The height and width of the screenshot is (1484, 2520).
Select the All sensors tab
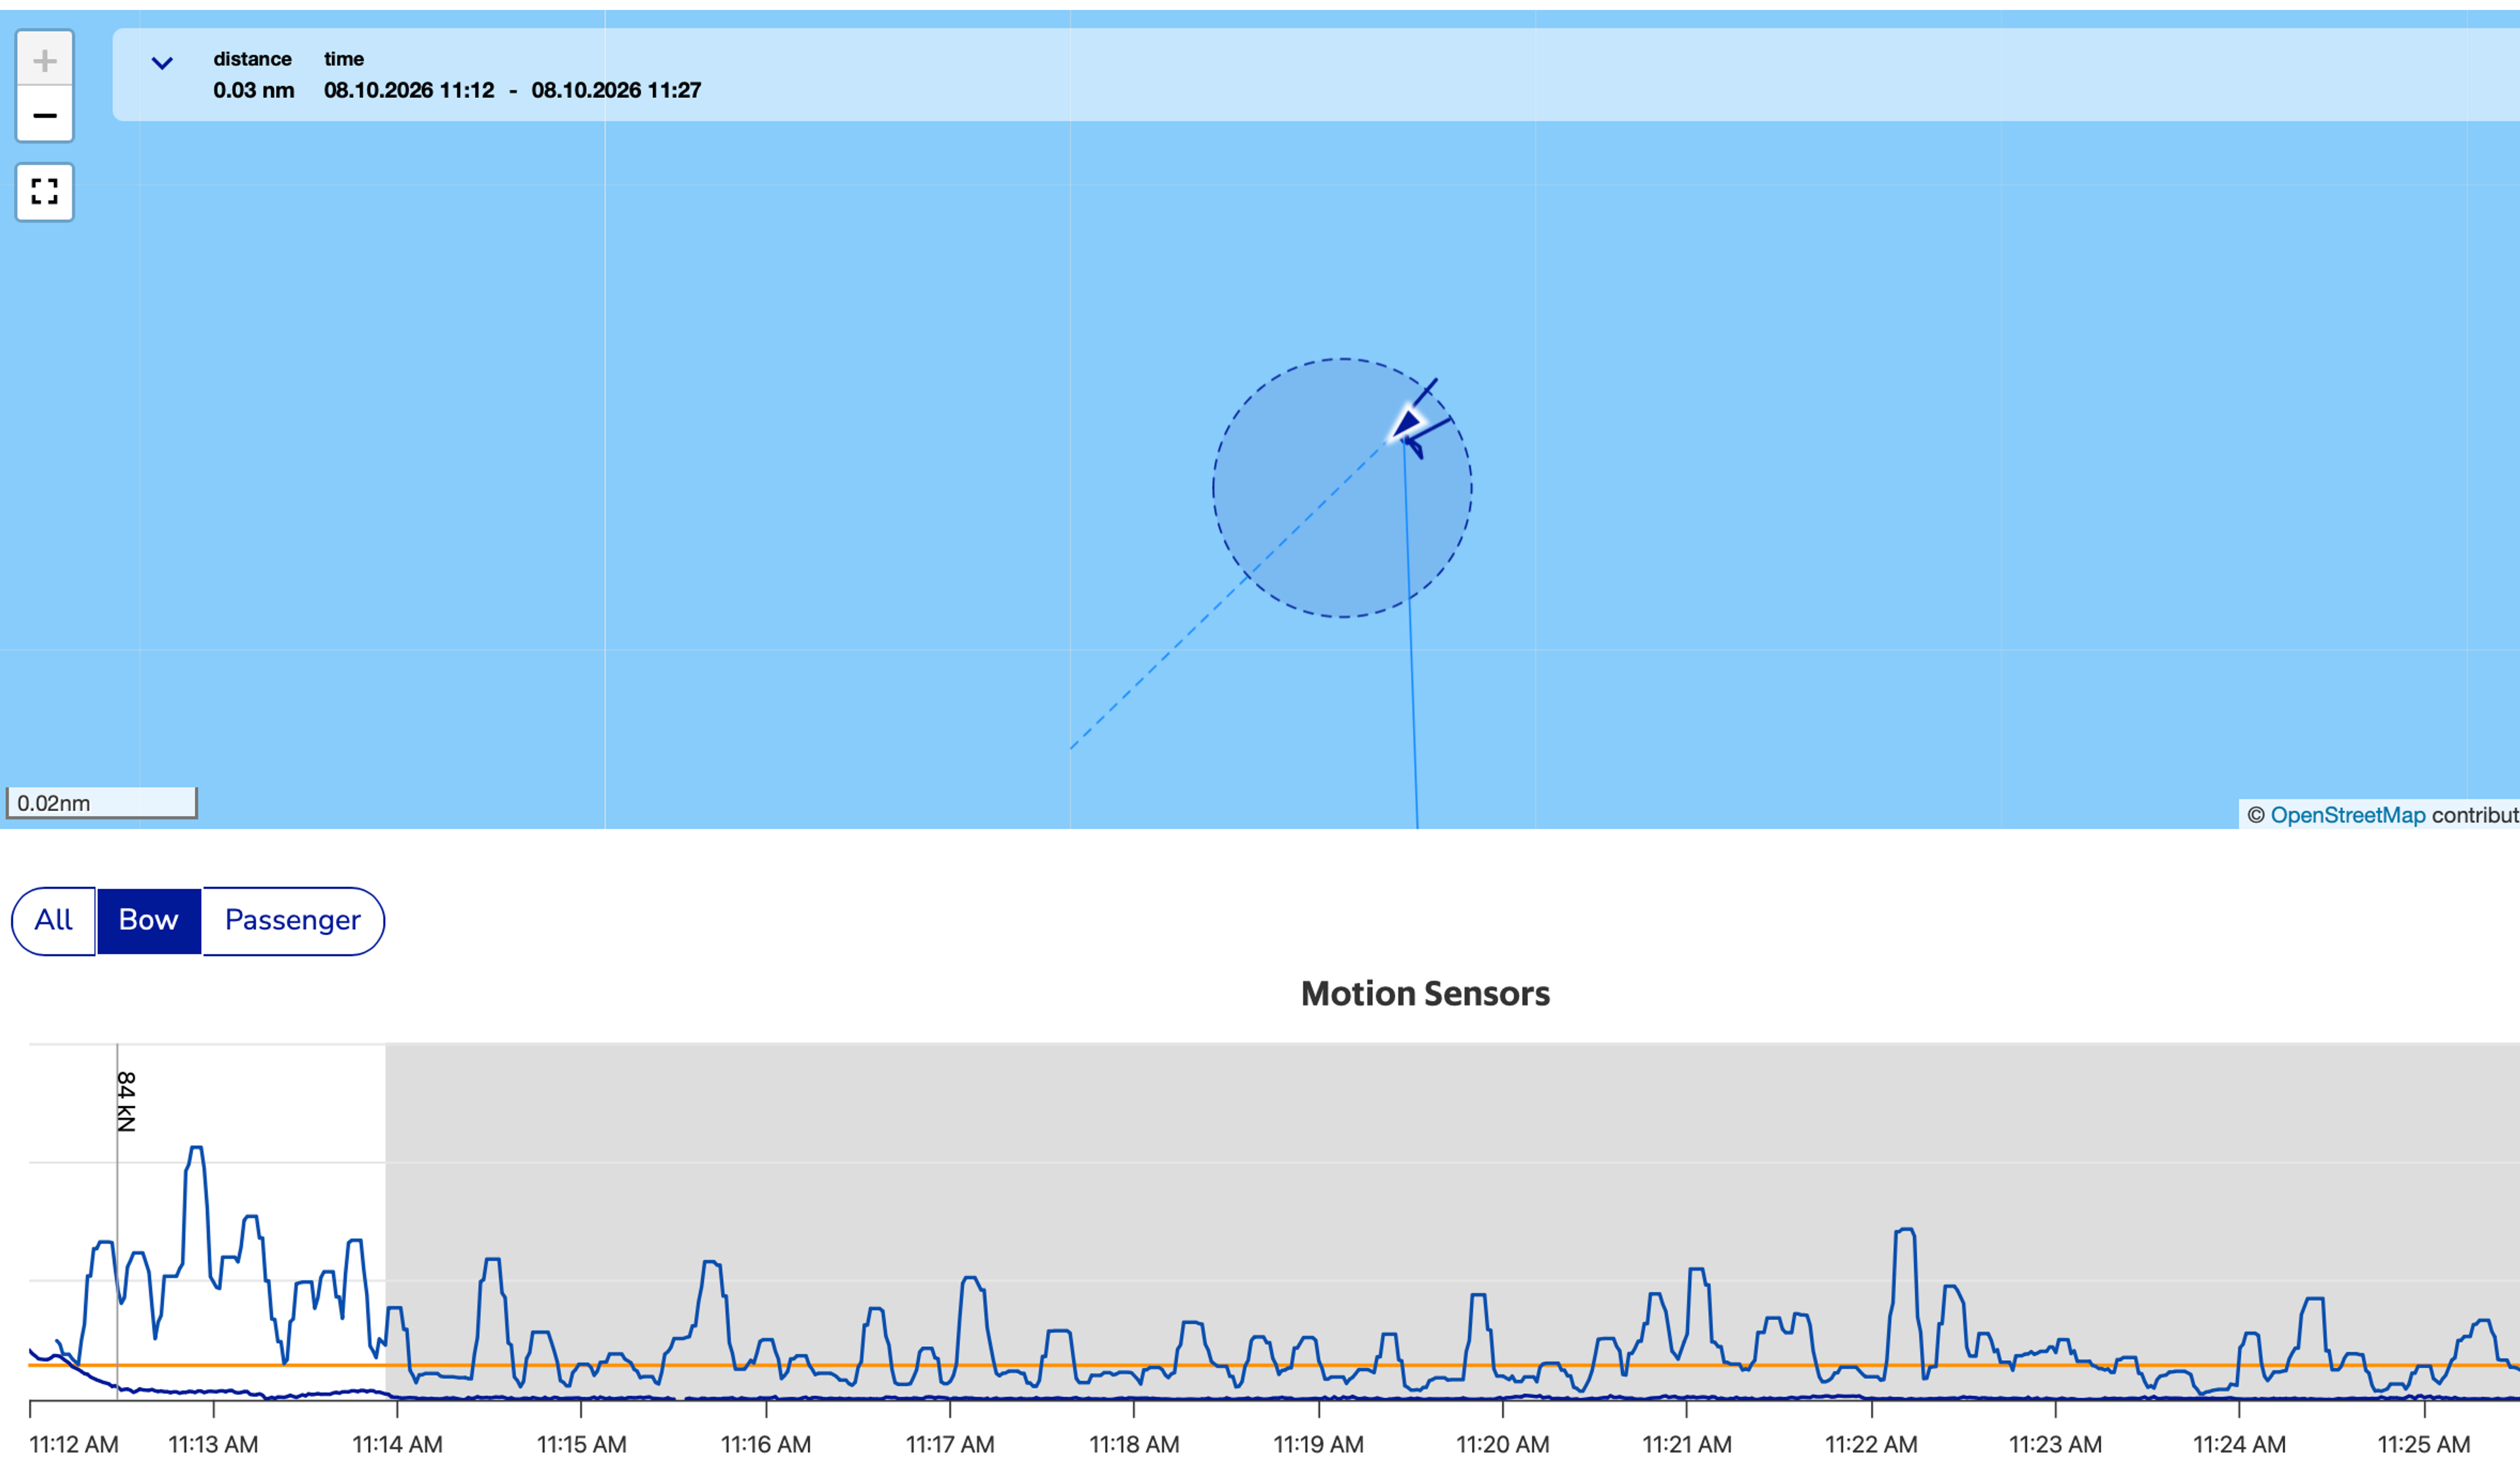pos(54,920)
